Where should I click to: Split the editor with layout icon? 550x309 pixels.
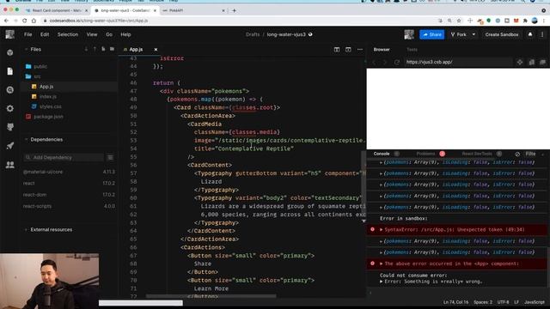[x=337, y=50]
